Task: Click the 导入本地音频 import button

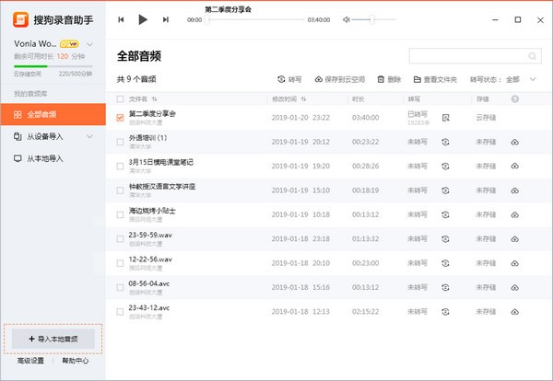Action: pos(53,339)
